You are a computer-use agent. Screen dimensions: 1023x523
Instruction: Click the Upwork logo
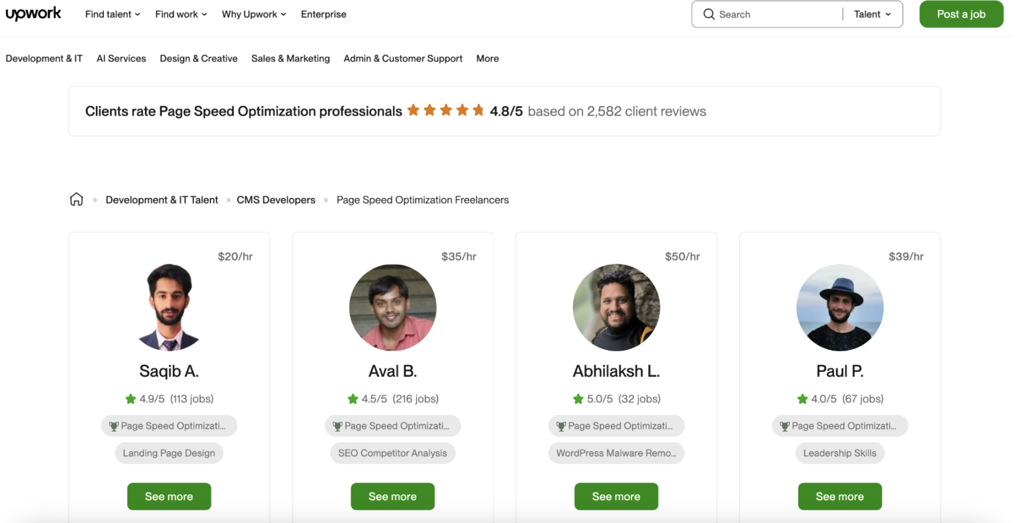pyautogui.click(x=33, y=14)
